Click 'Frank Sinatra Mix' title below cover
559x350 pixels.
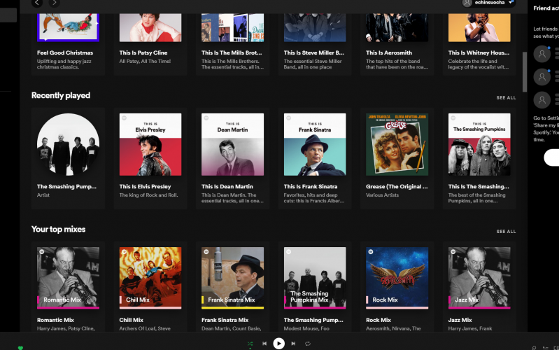pos(225,320)
